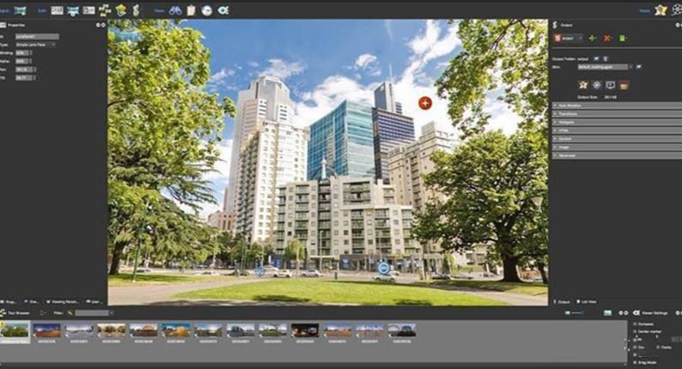682x369 pixels.
Task: Select the dark night panorama thumbnail
Action: click(x=305, y=330)
